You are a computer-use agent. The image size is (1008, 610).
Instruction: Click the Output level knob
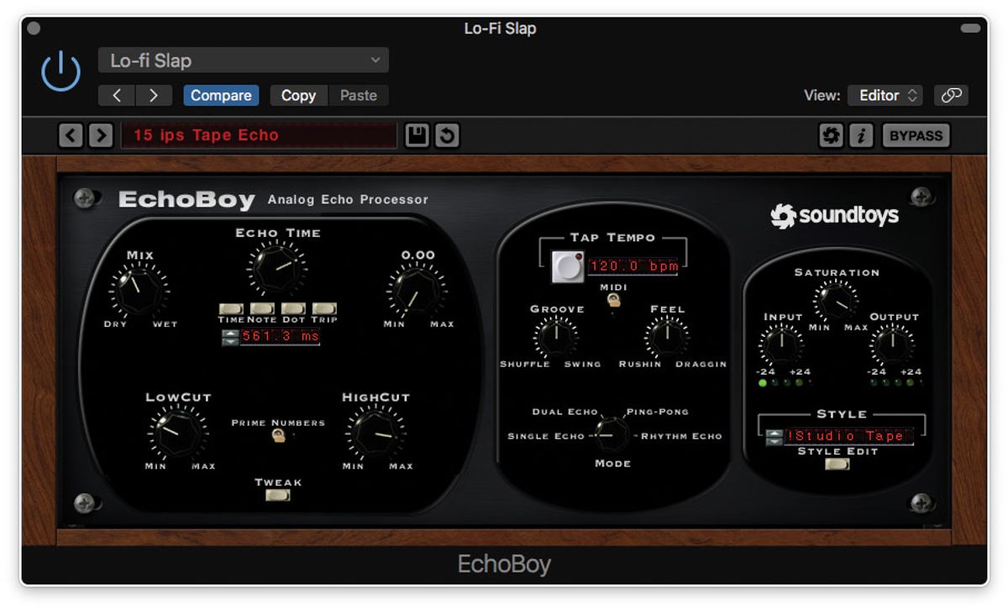tap(892, 345)
